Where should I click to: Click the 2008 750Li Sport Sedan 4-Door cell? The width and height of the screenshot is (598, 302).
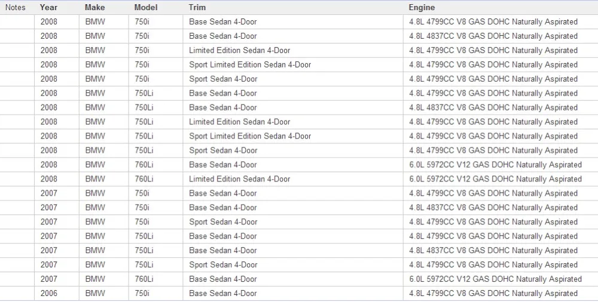click(x=293, y=150)
